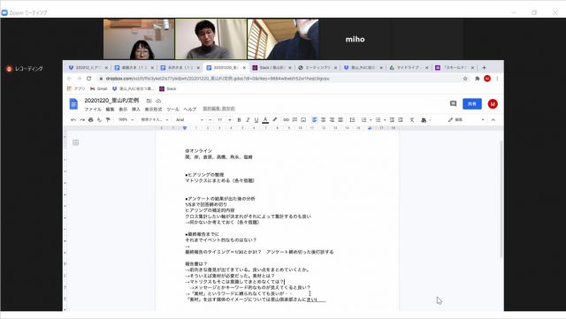Screen dimensions: 566x319
Task: Open the zoom level dropdown
Action: pyautogui.click(x=126, y=120)
